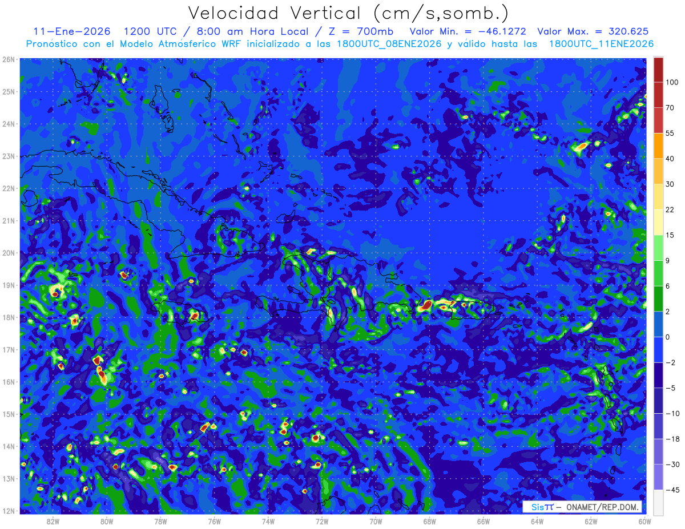Click the "Velocidad Vertical (cm/s,somb.)" title
This screenshot has width=685, height=529.
(348, 14)
